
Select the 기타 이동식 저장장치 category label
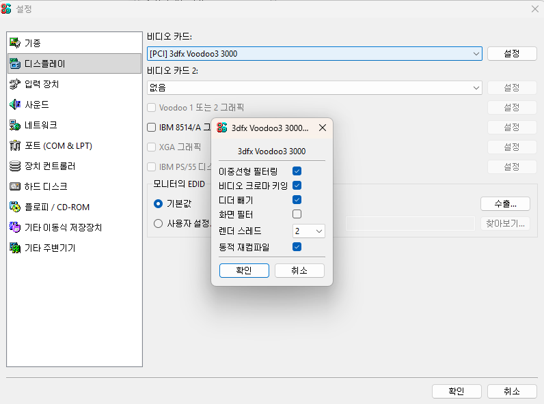point(63,227)
